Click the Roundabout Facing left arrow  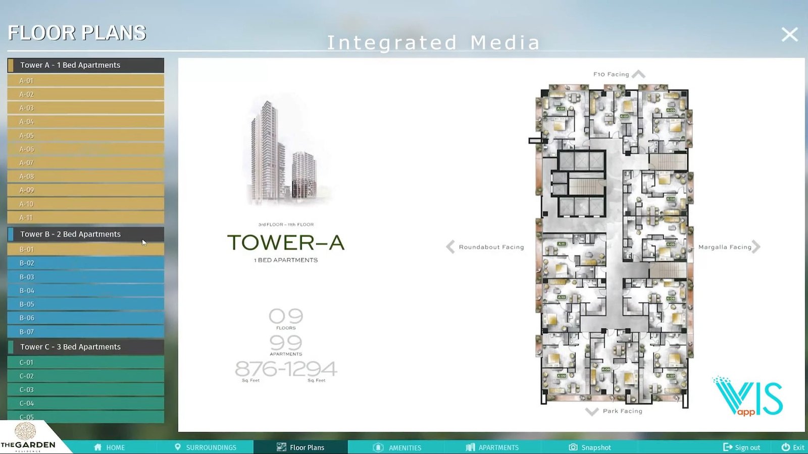450,247
